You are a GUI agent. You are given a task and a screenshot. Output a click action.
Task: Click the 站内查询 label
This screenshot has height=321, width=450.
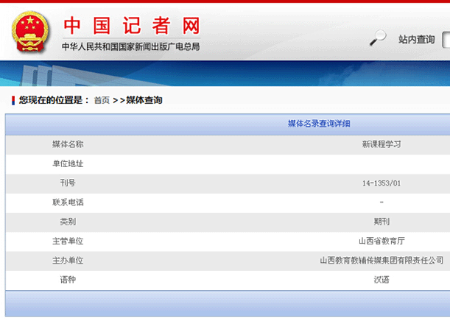point(416,40)
